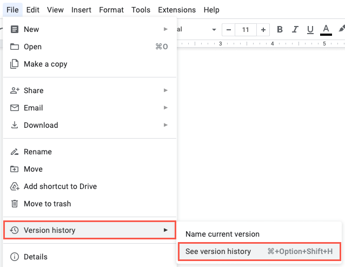Click the Move to trash bin icon
Screen dimensions: 345x267
[x=15, y=204]
